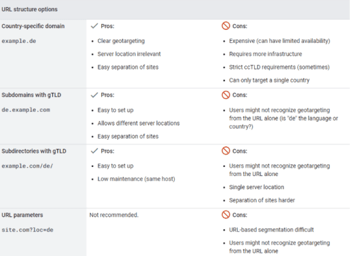Click the 'Subdirectories with gTLD' row heading

pyautogui.click(x=34, y=151)
